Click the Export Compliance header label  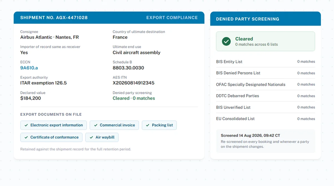click(172, 18)
